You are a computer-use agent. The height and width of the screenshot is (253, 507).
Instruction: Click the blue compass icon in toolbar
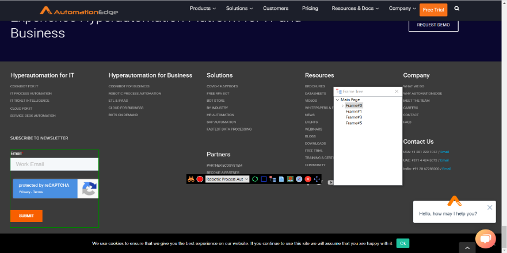click(x=299, y=179)
